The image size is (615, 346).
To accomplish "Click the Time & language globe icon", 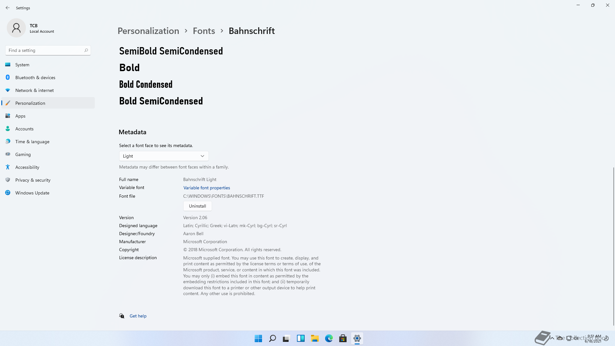I will click(x=8, y=141).
